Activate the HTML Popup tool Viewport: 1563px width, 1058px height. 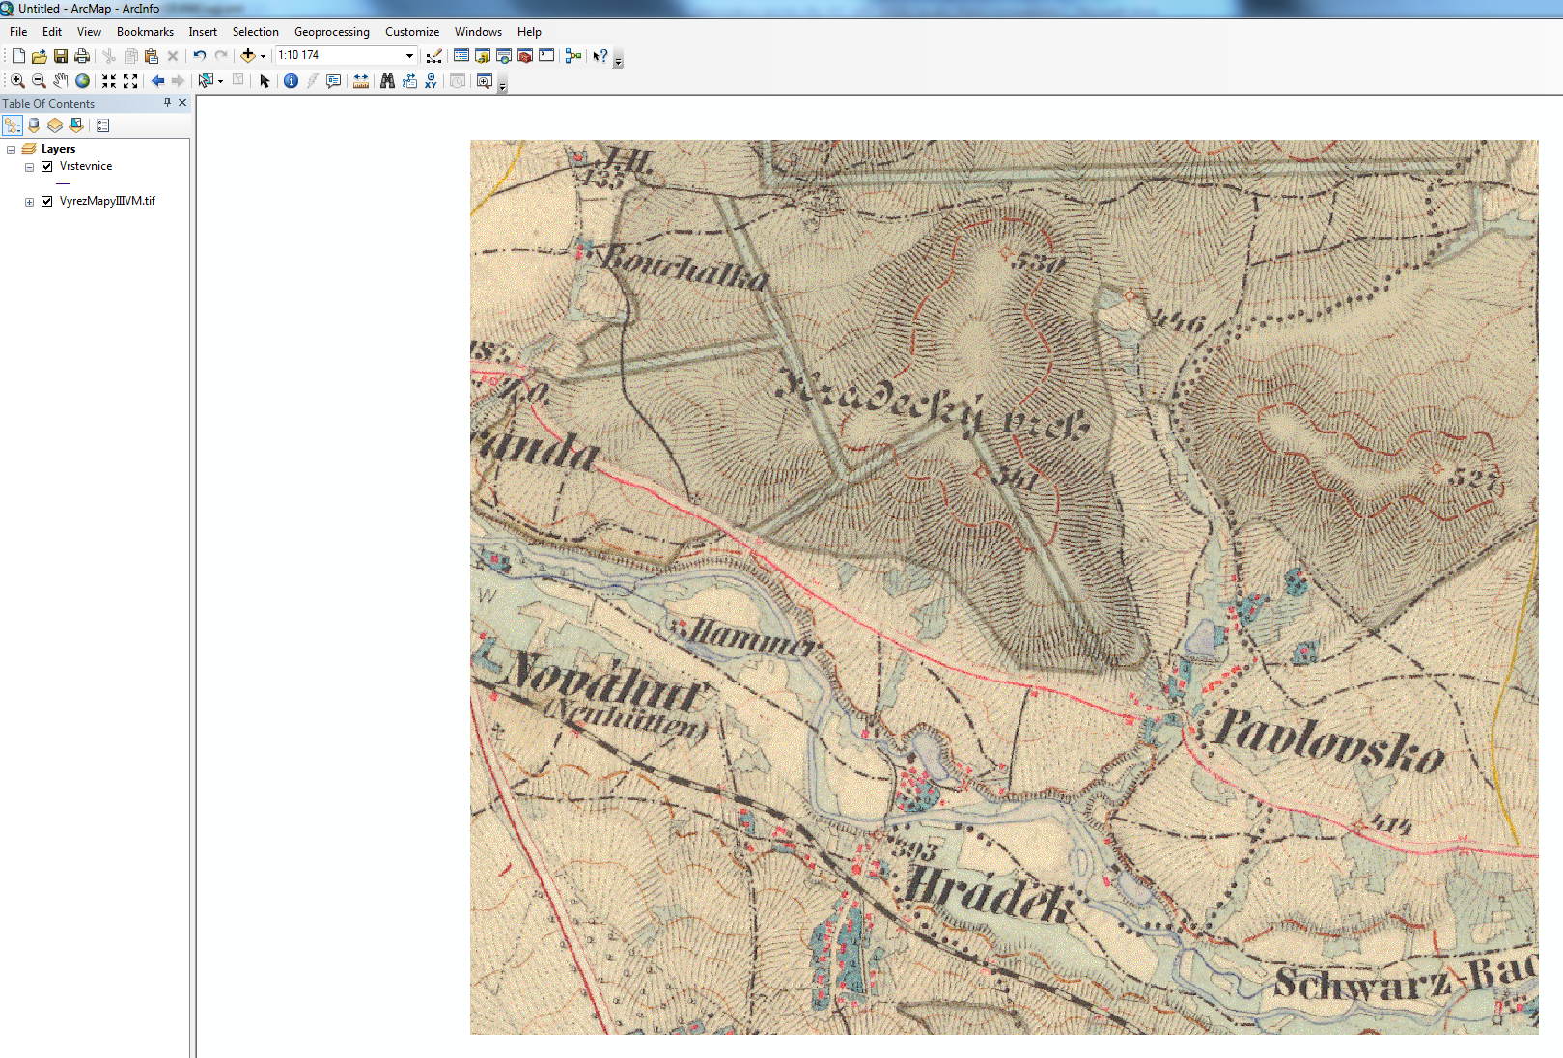(334, 81)
